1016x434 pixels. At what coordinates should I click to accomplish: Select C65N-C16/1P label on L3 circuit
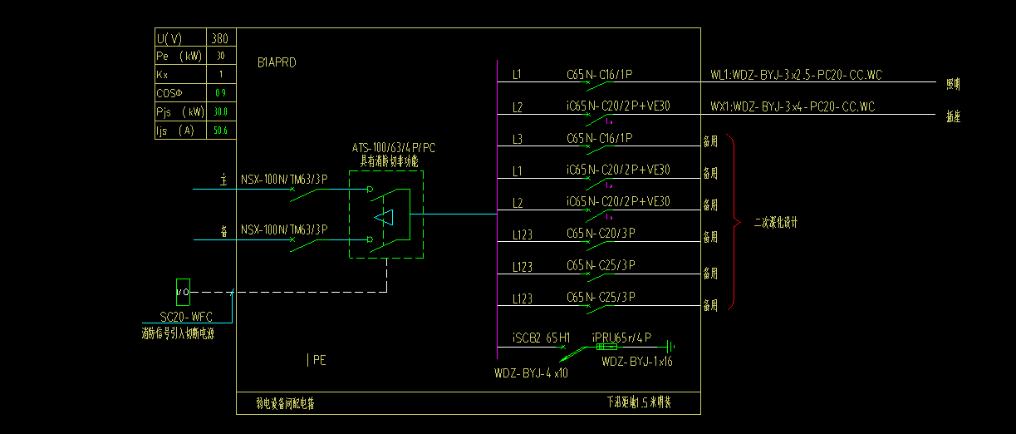coord(600,138)
